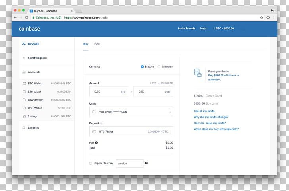Viewport: 289px width, 191px height.
Task: Click the green secure padlock icon
Action: [33, 18]
